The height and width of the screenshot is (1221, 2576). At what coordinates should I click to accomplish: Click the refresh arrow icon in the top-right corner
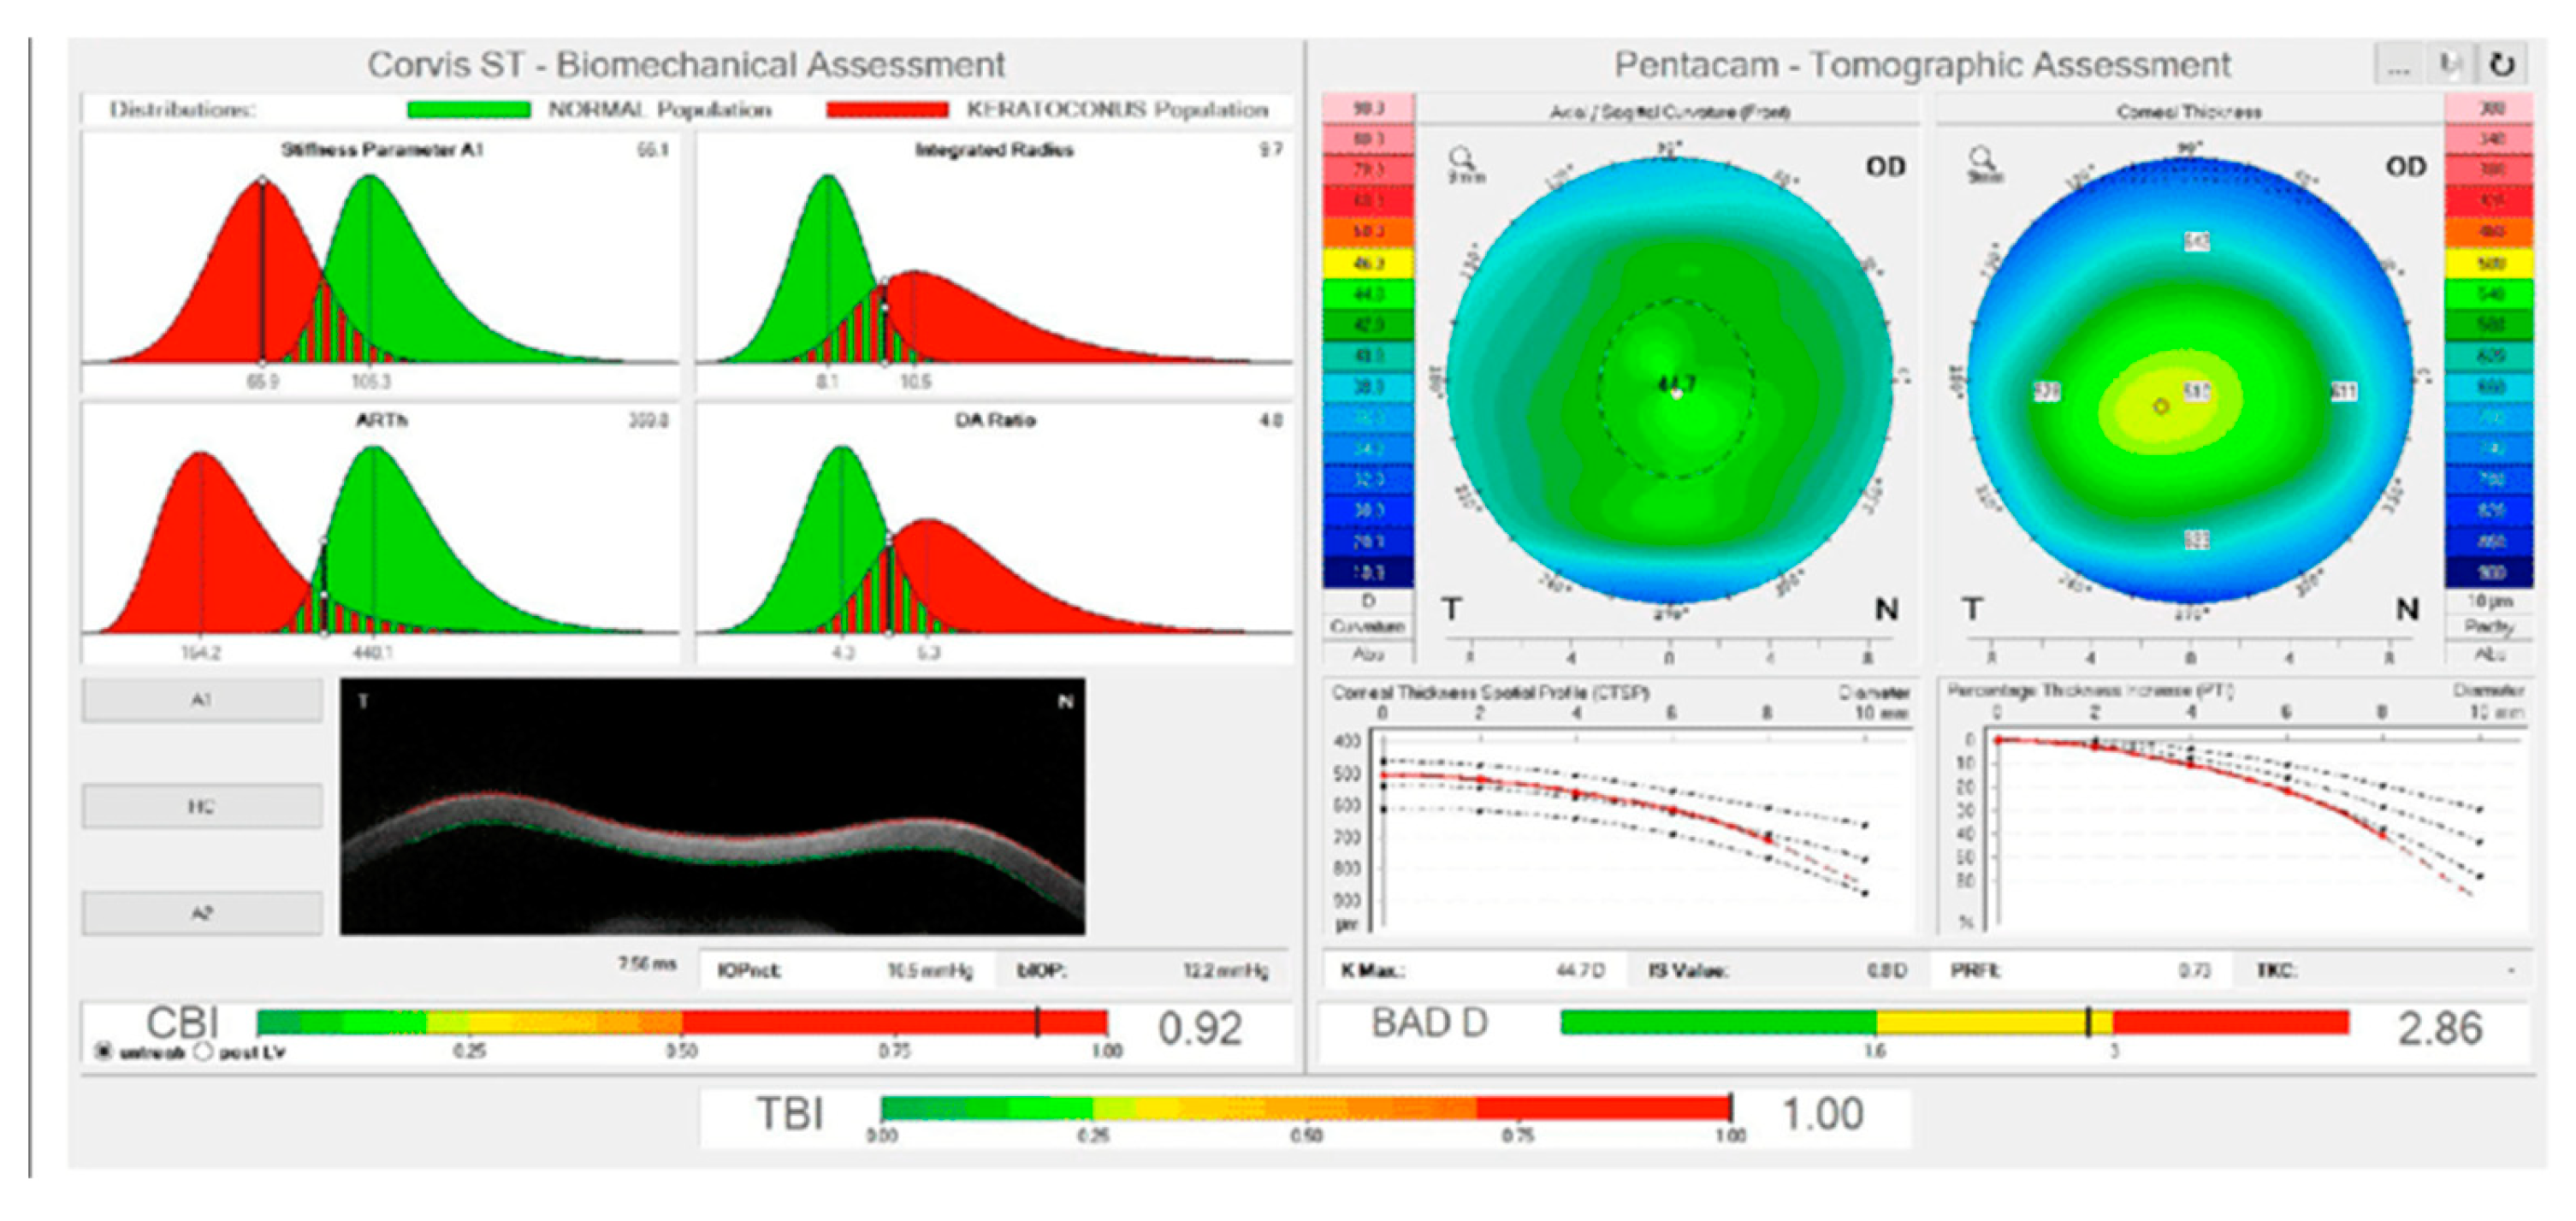tap(2501, 65)
